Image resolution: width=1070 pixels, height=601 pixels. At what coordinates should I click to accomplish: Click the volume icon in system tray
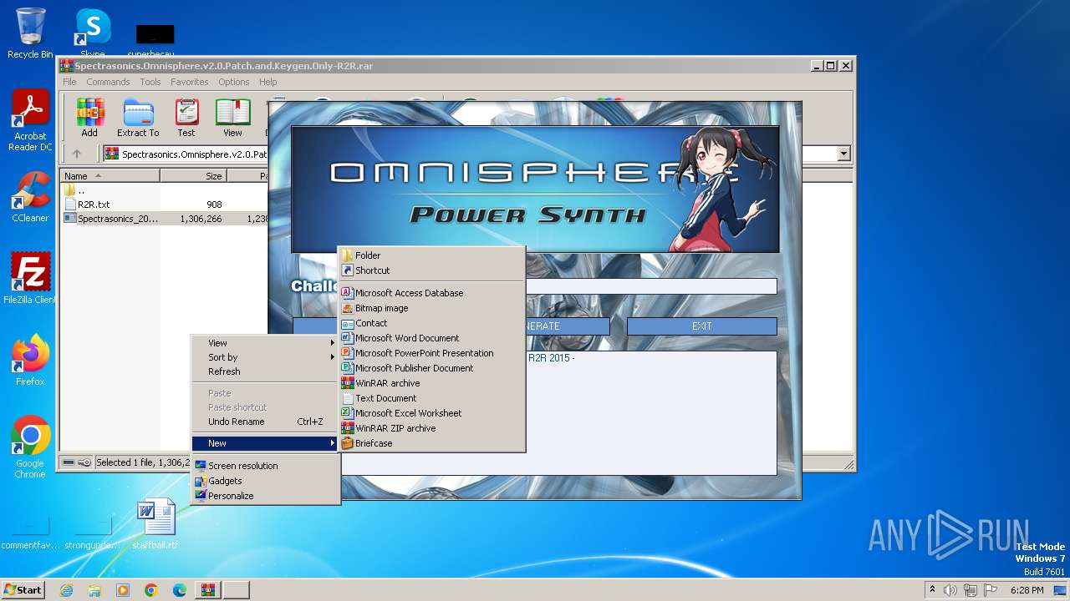[950, 590]
